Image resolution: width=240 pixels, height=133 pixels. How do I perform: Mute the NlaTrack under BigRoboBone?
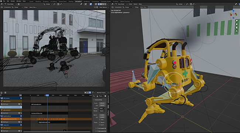coord(19,122)
